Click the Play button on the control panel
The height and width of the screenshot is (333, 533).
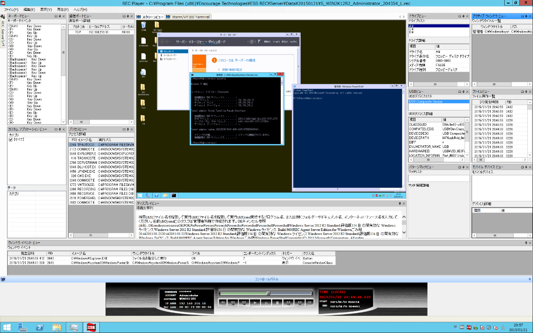255,303
